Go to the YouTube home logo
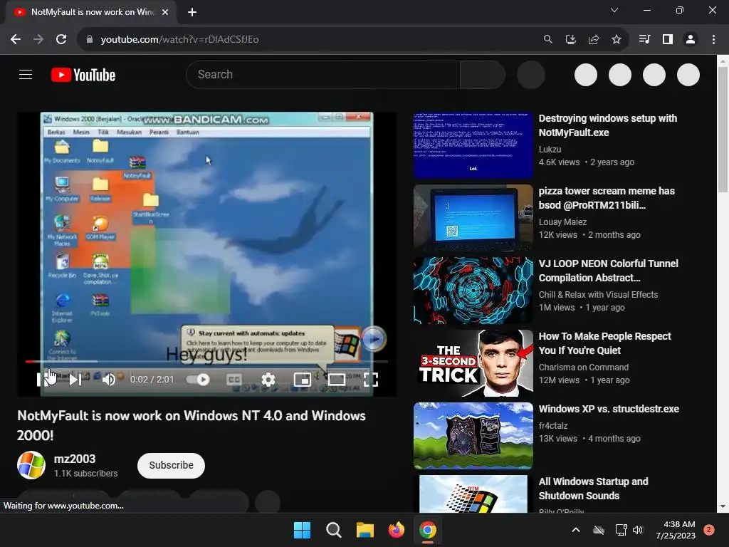 [83, 75]
